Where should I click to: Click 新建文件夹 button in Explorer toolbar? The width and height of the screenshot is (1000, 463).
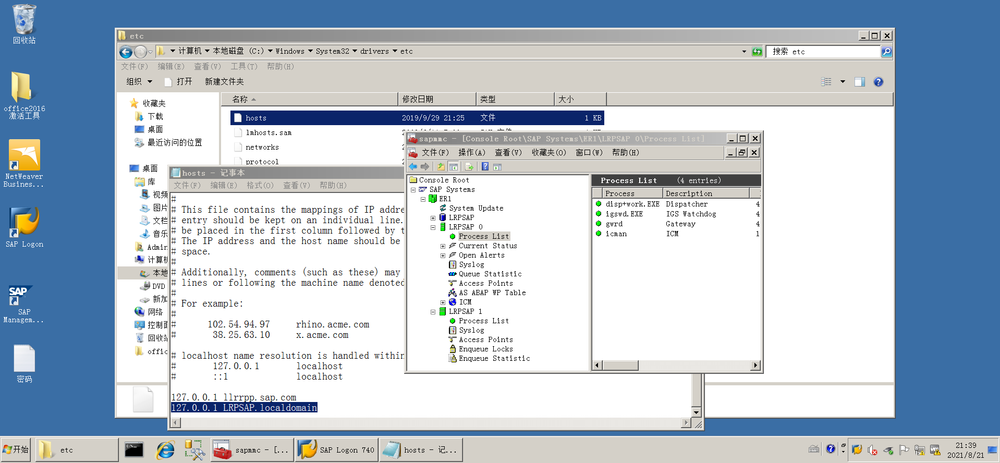coord(224,82)
